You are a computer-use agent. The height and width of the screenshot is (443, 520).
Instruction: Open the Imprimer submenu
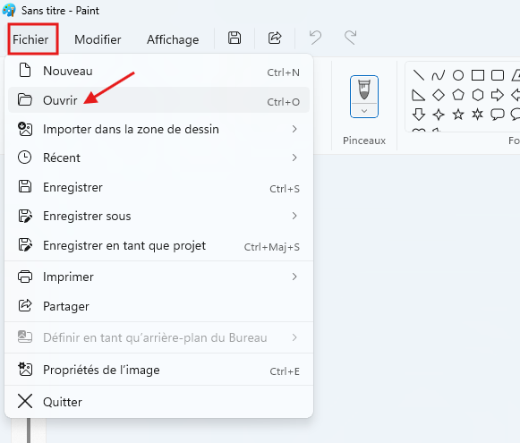[x=158, y=277]
